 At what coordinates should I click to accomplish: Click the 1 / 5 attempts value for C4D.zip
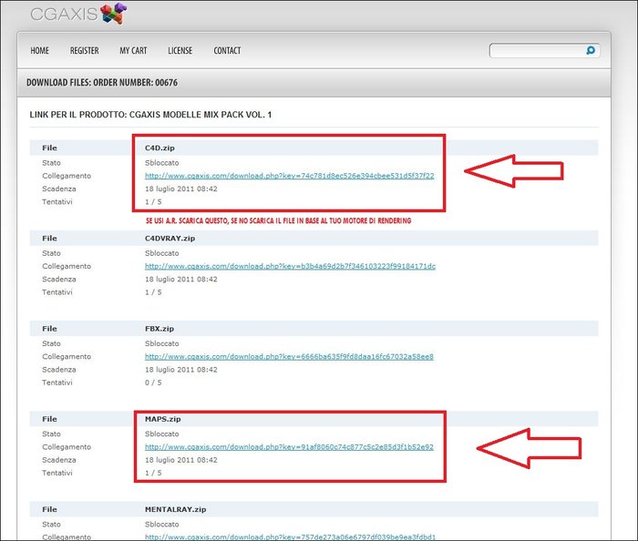pos(153,201)
